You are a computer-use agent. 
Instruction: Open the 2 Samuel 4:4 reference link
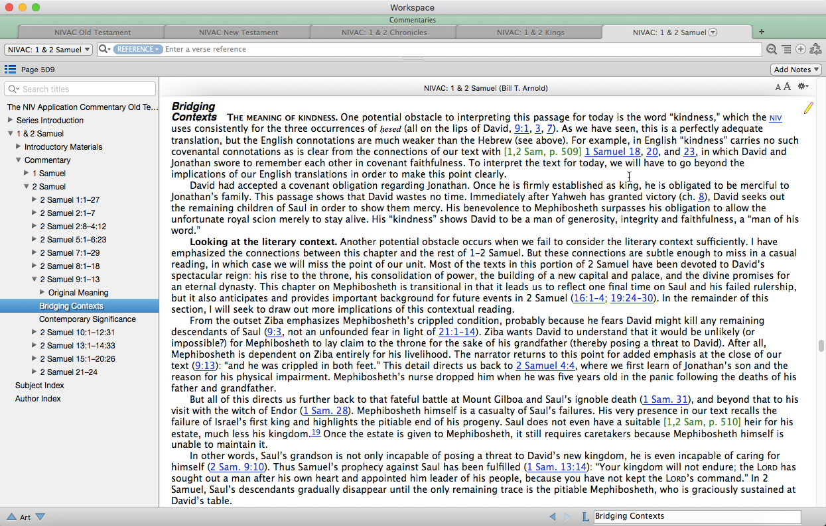coord(545,366)
